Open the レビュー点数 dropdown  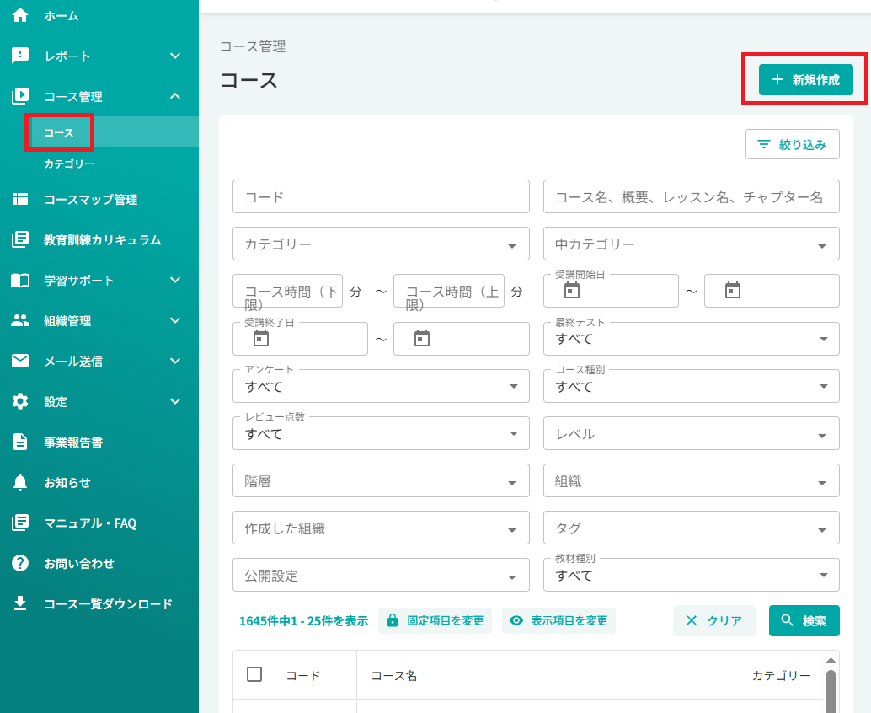381,433
